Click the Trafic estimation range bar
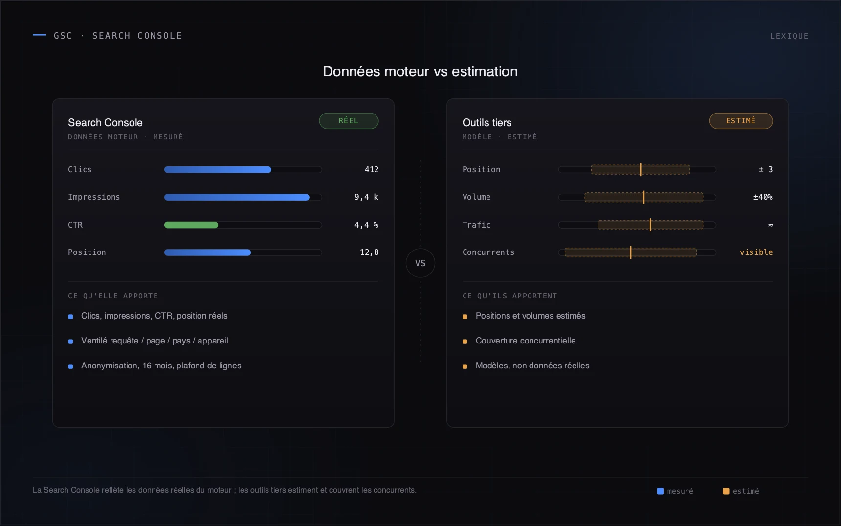This screenshot has height=526, width=841. point(637,225)
